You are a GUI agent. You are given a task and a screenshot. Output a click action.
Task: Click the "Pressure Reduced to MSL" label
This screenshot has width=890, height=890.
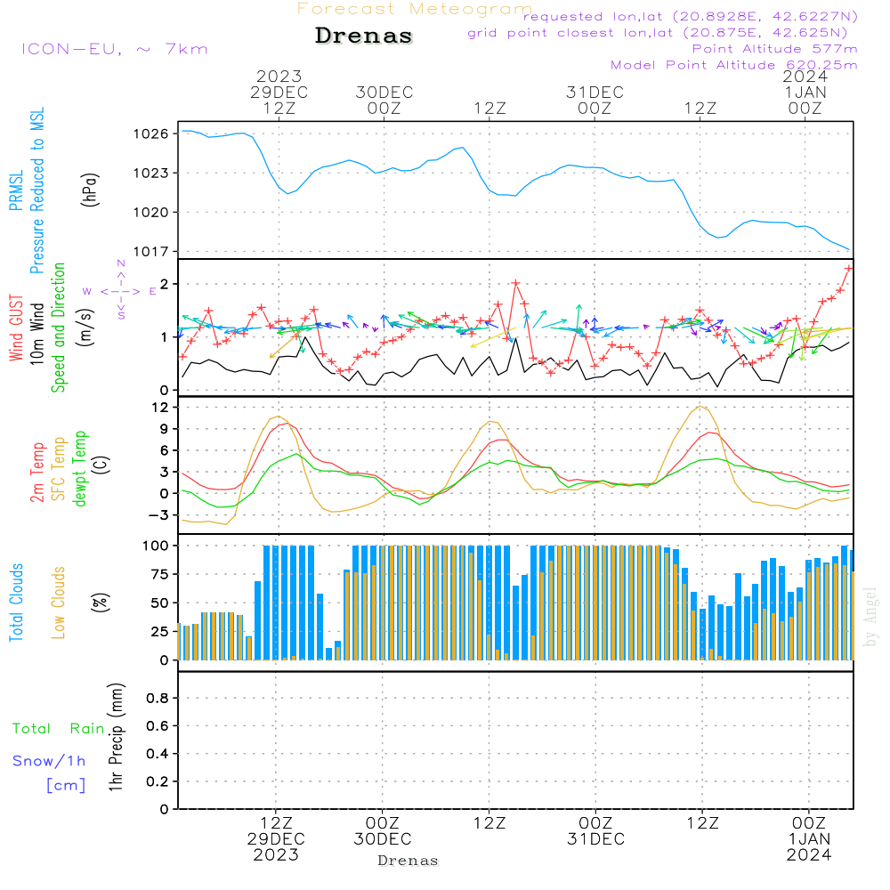click(36, 190)
